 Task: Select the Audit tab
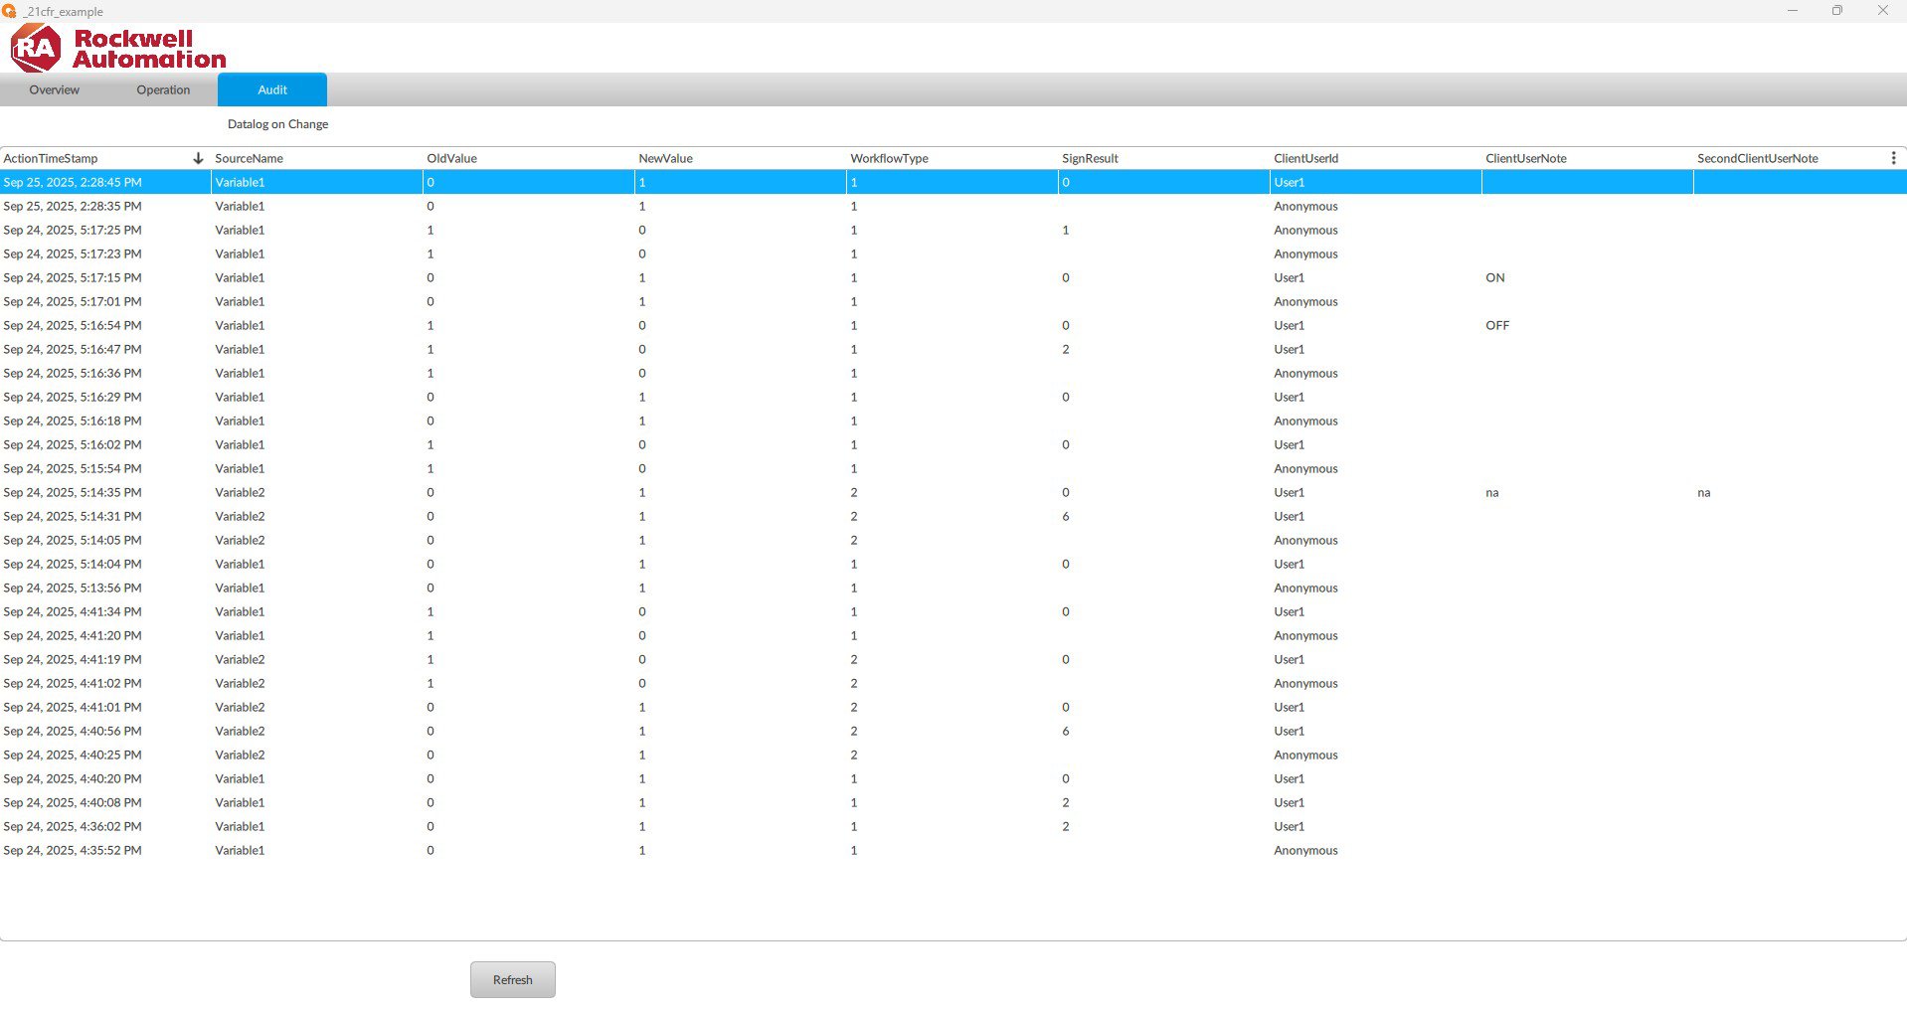(270, 89)
